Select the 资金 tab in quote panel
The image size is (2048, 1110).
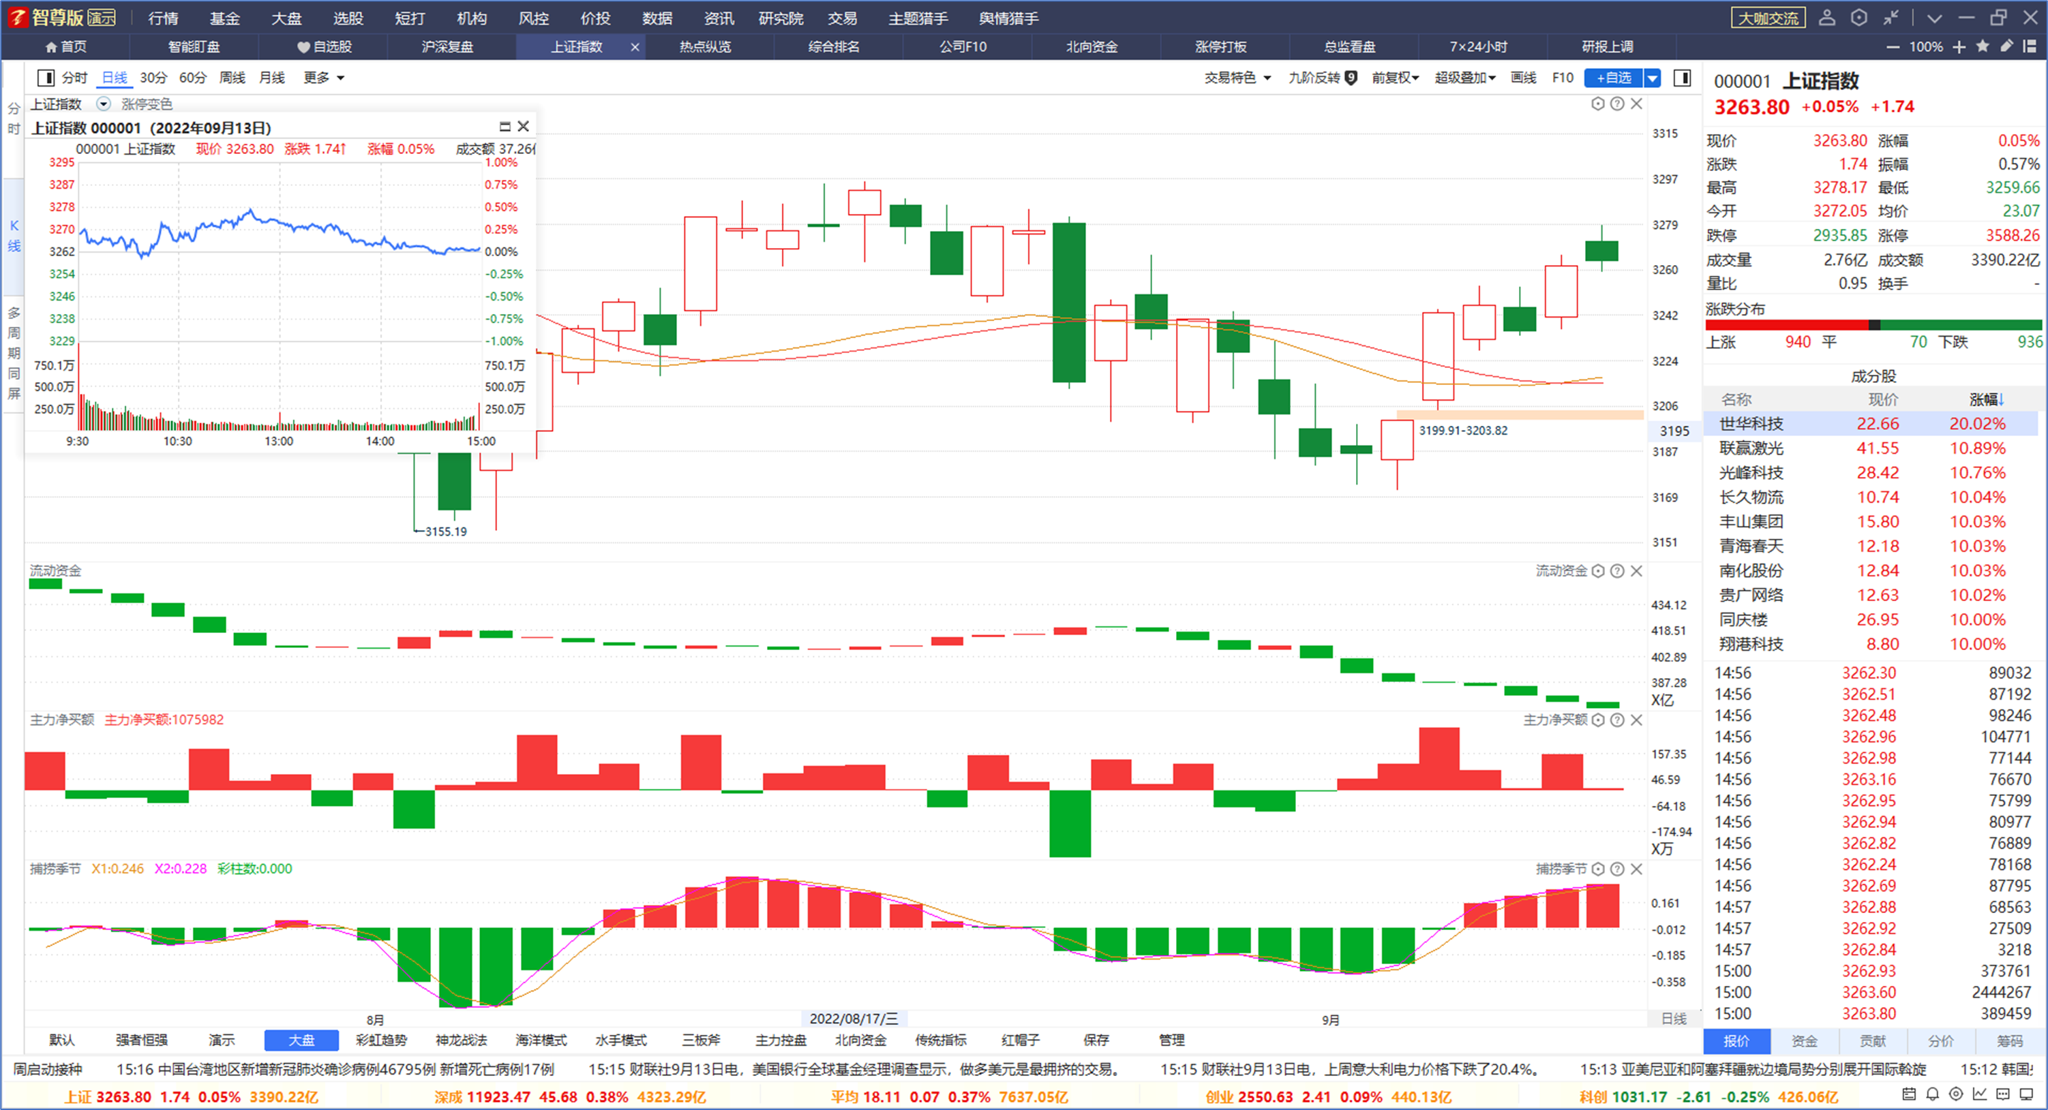[x=1804, y=1041]
